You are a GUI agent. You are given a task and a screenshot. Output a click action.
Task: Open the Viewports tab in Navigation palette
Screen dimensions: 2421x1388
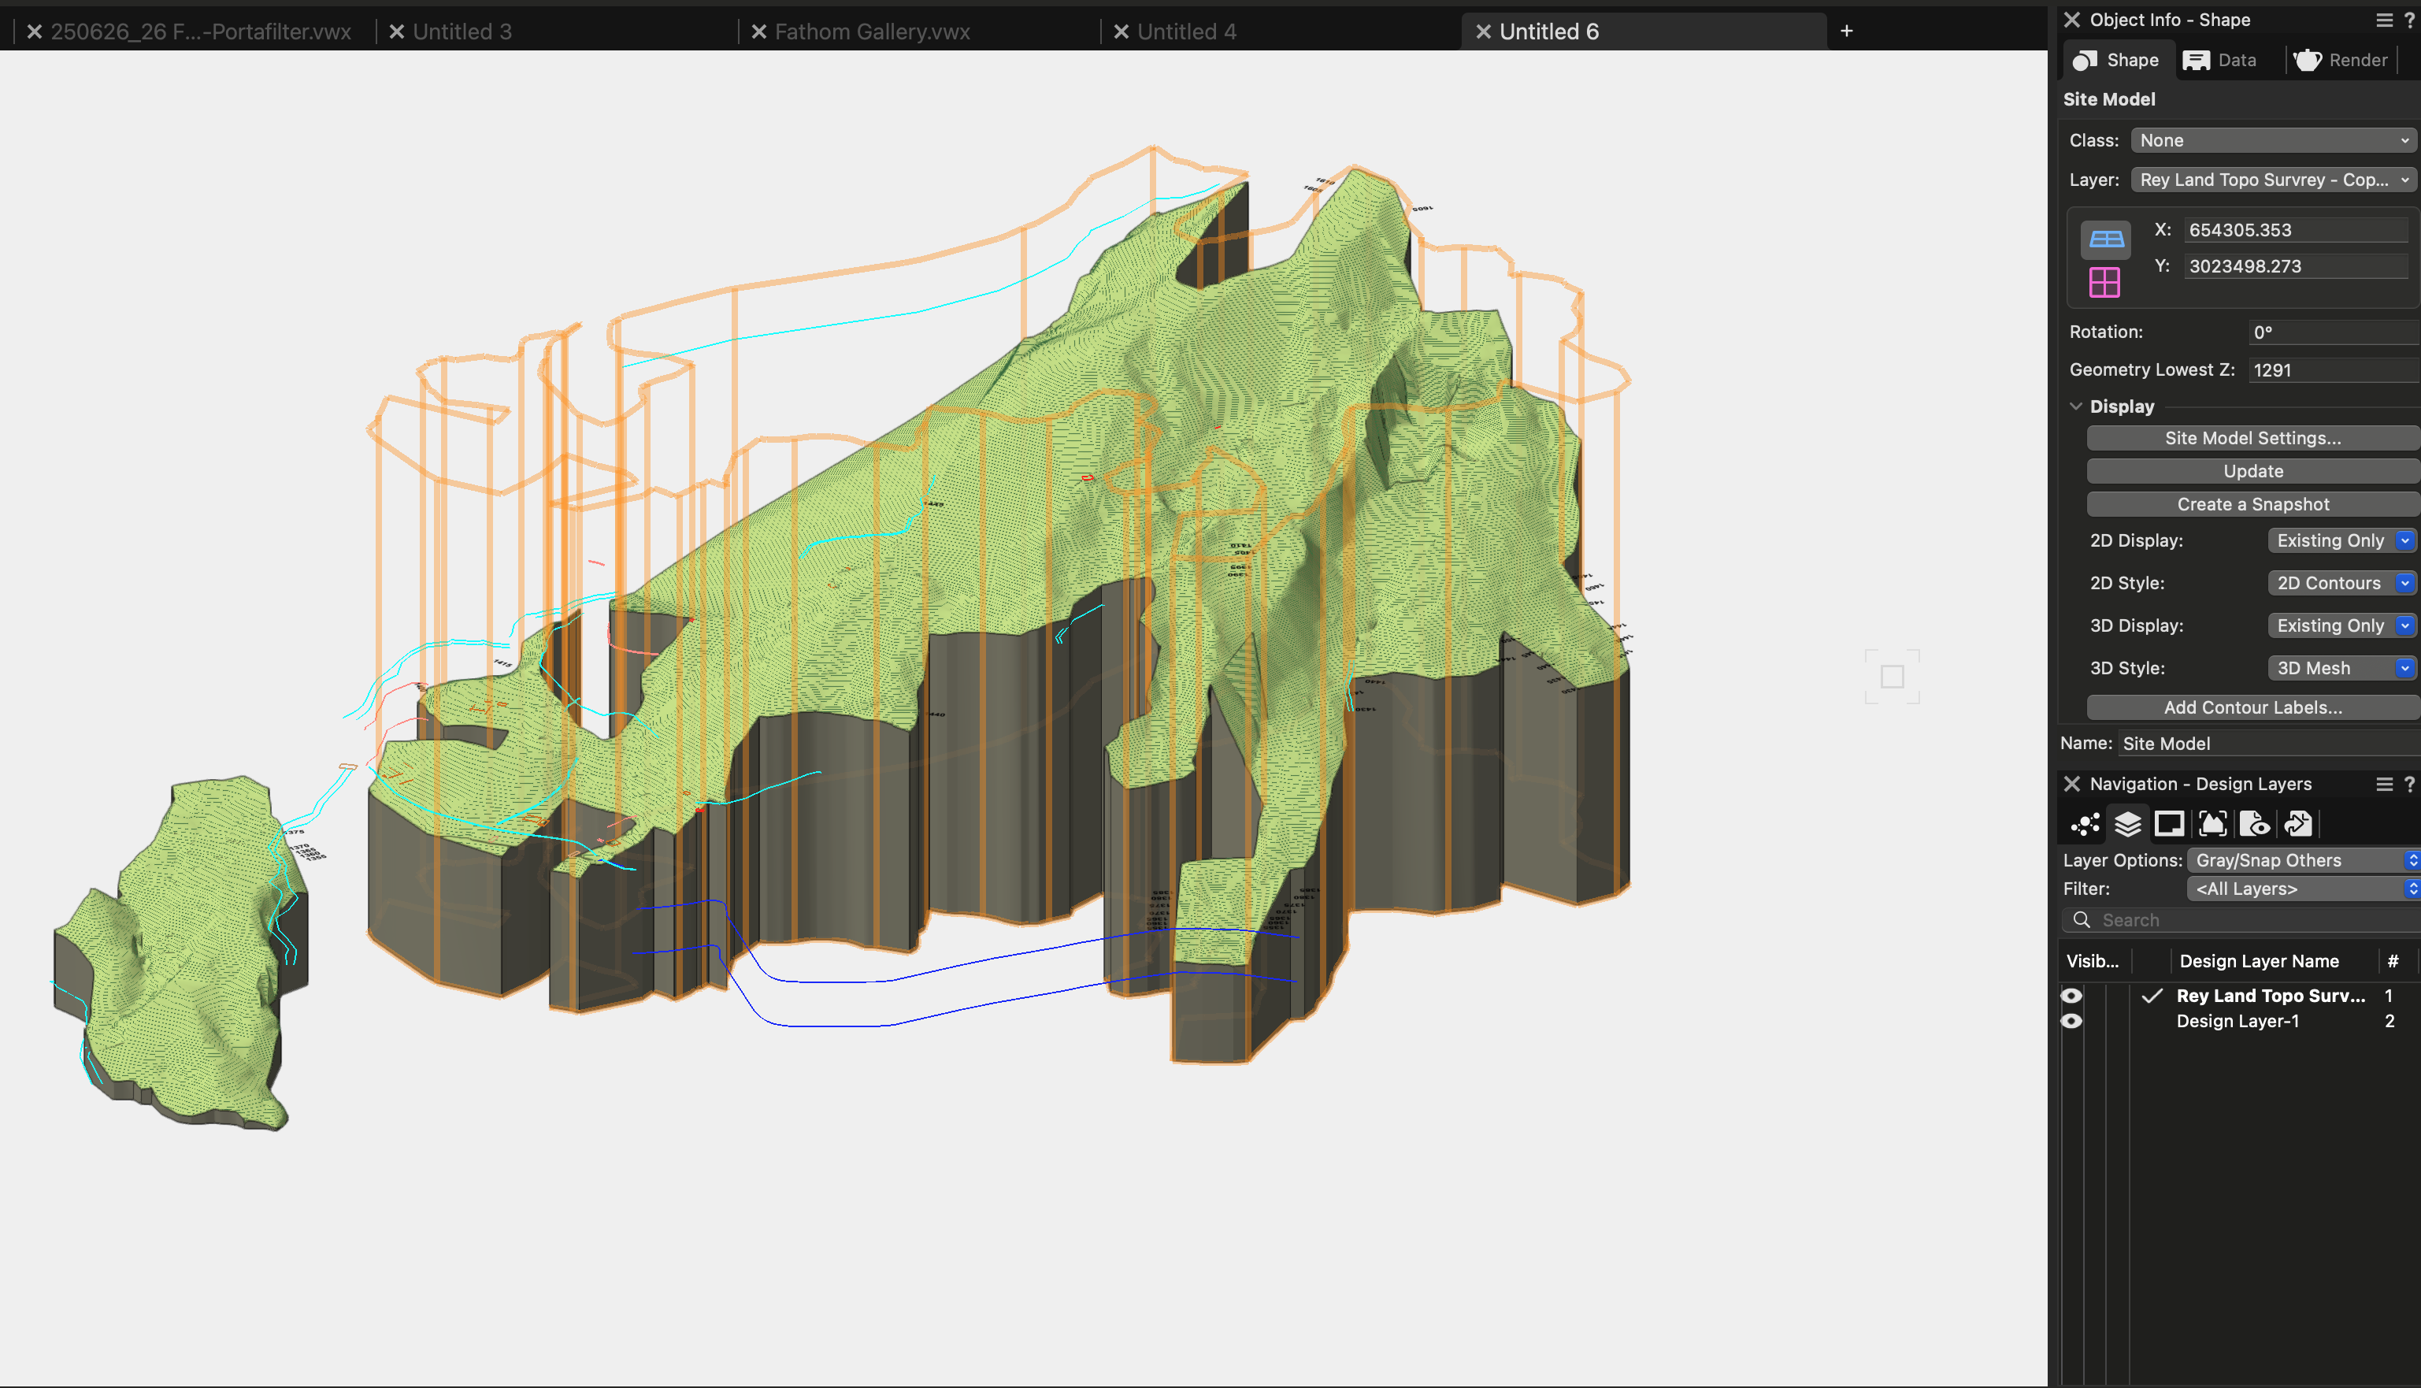(x=2212, y=824)
